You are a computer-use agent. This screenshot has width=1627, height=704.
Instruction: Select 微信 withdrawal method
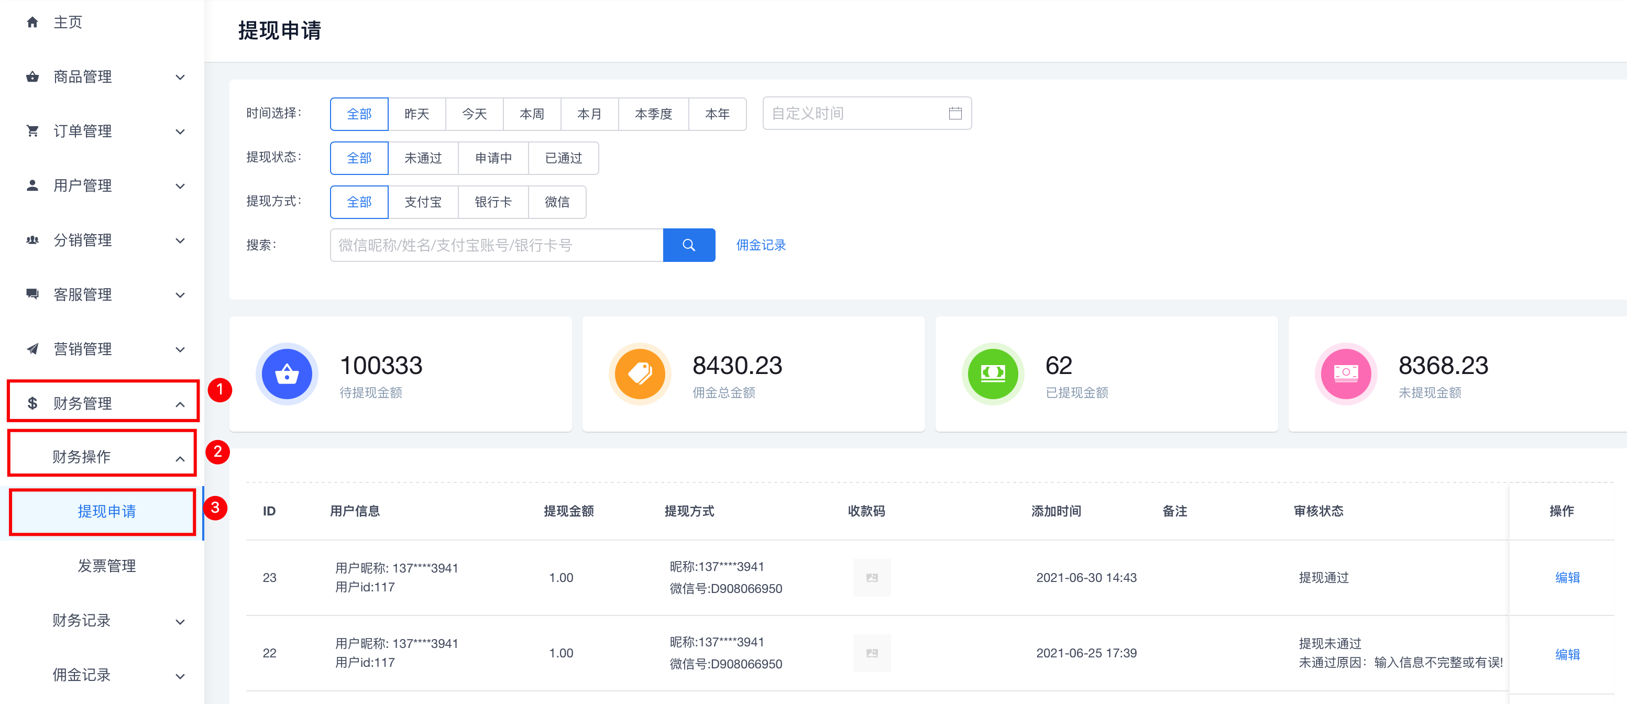[557, 202]
